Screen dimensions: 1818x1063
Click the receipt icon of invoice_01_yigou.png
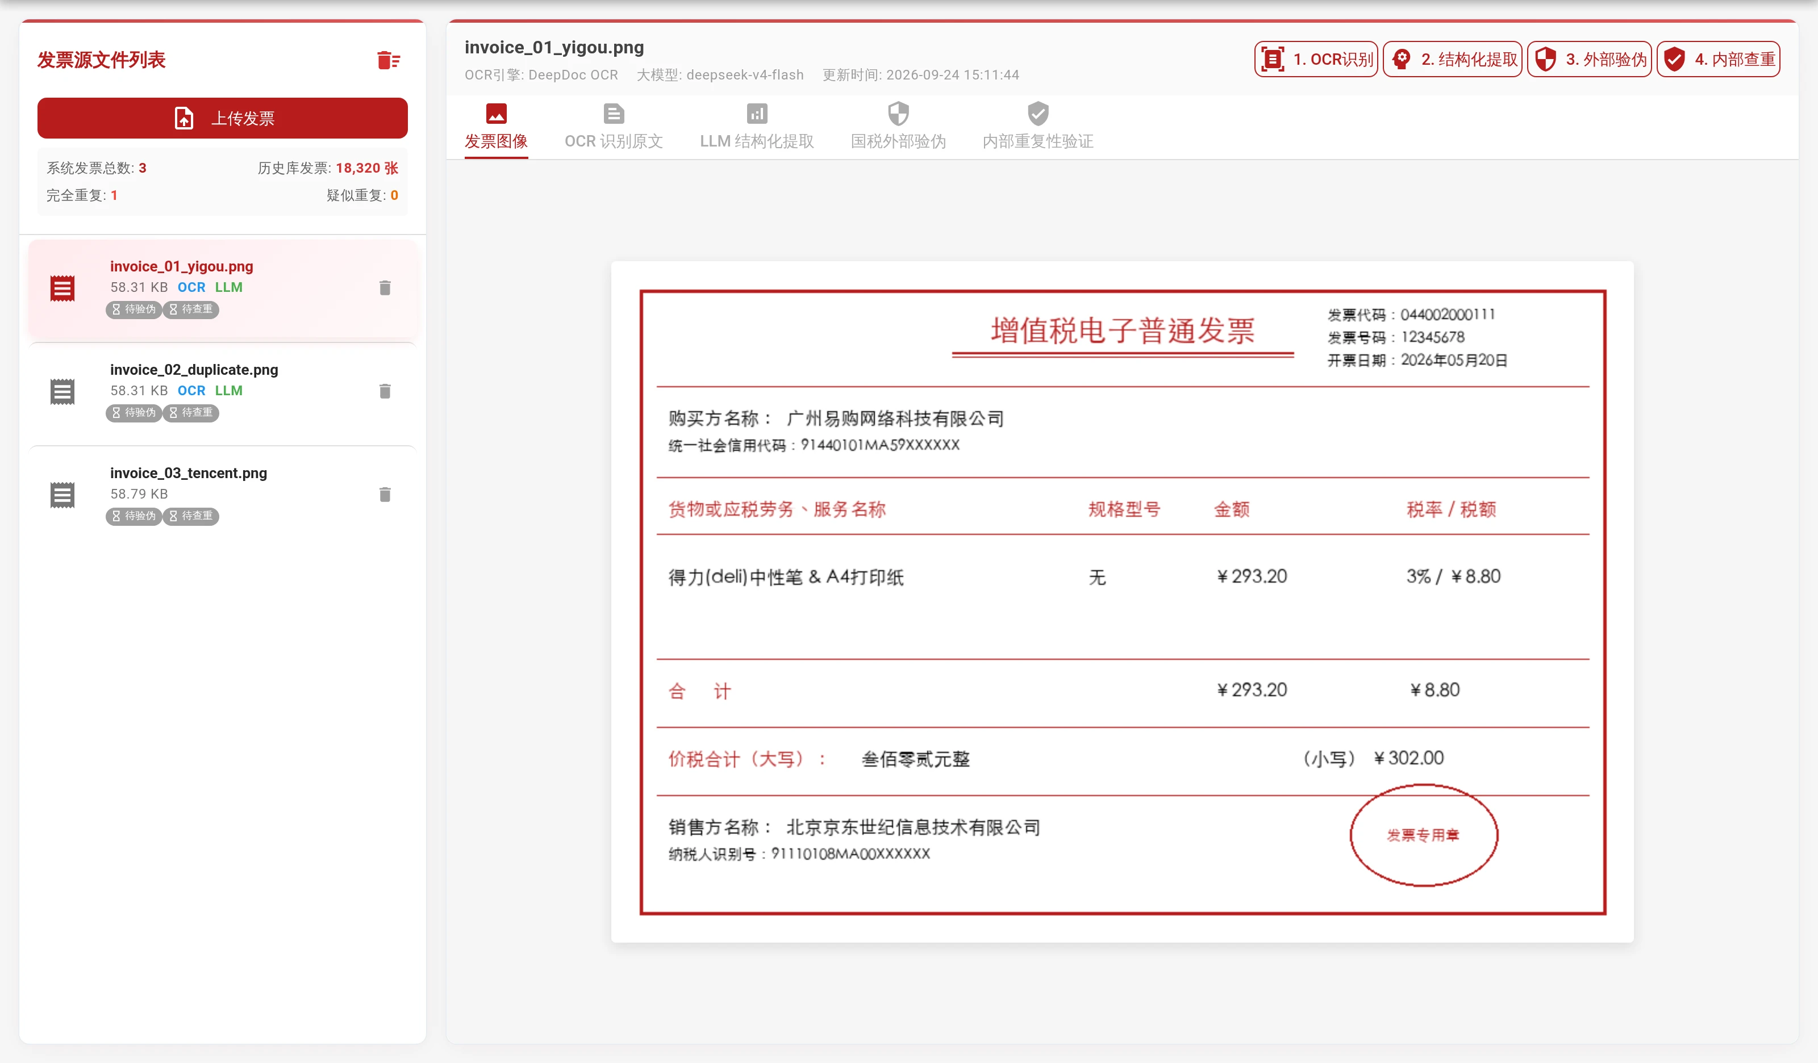[x=62, y=288]
